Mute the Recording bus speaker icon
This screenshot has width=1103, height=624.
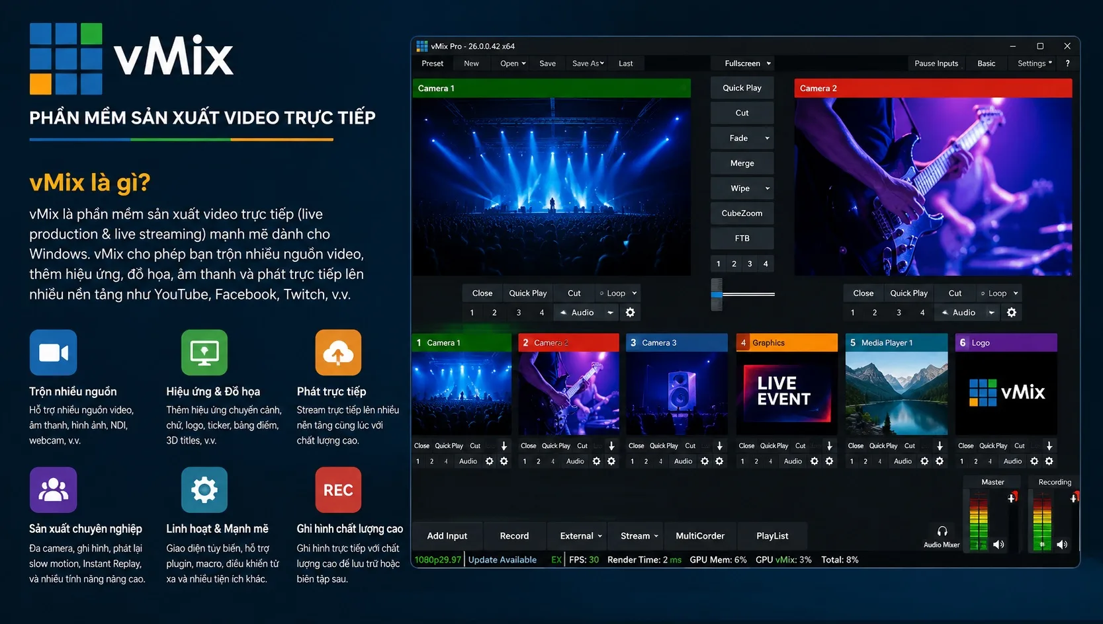[1062, 545]
